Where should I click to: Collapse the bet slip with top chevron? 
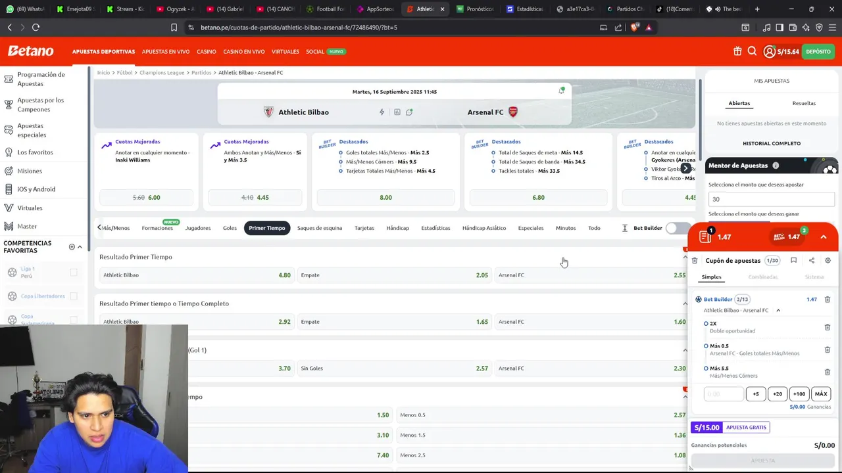tap(823, 237)
